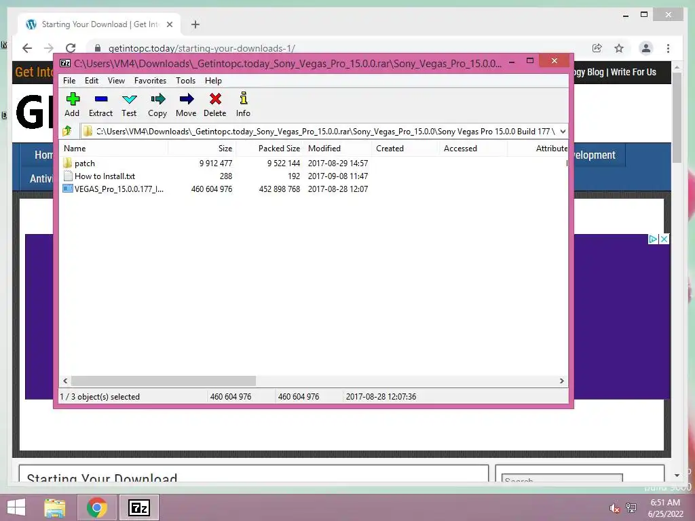The width and height of the screenshot is (695, 521).
Task: Sort by Created column header
Action: coord(406,149)
